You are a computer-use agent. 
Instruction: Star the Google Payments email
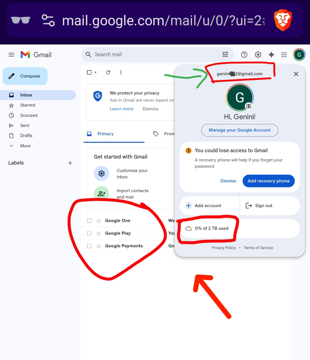click(99, 246)
